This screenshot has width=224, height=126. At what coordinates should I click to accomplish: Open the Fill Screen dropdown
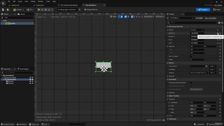[x=160, y=17]
